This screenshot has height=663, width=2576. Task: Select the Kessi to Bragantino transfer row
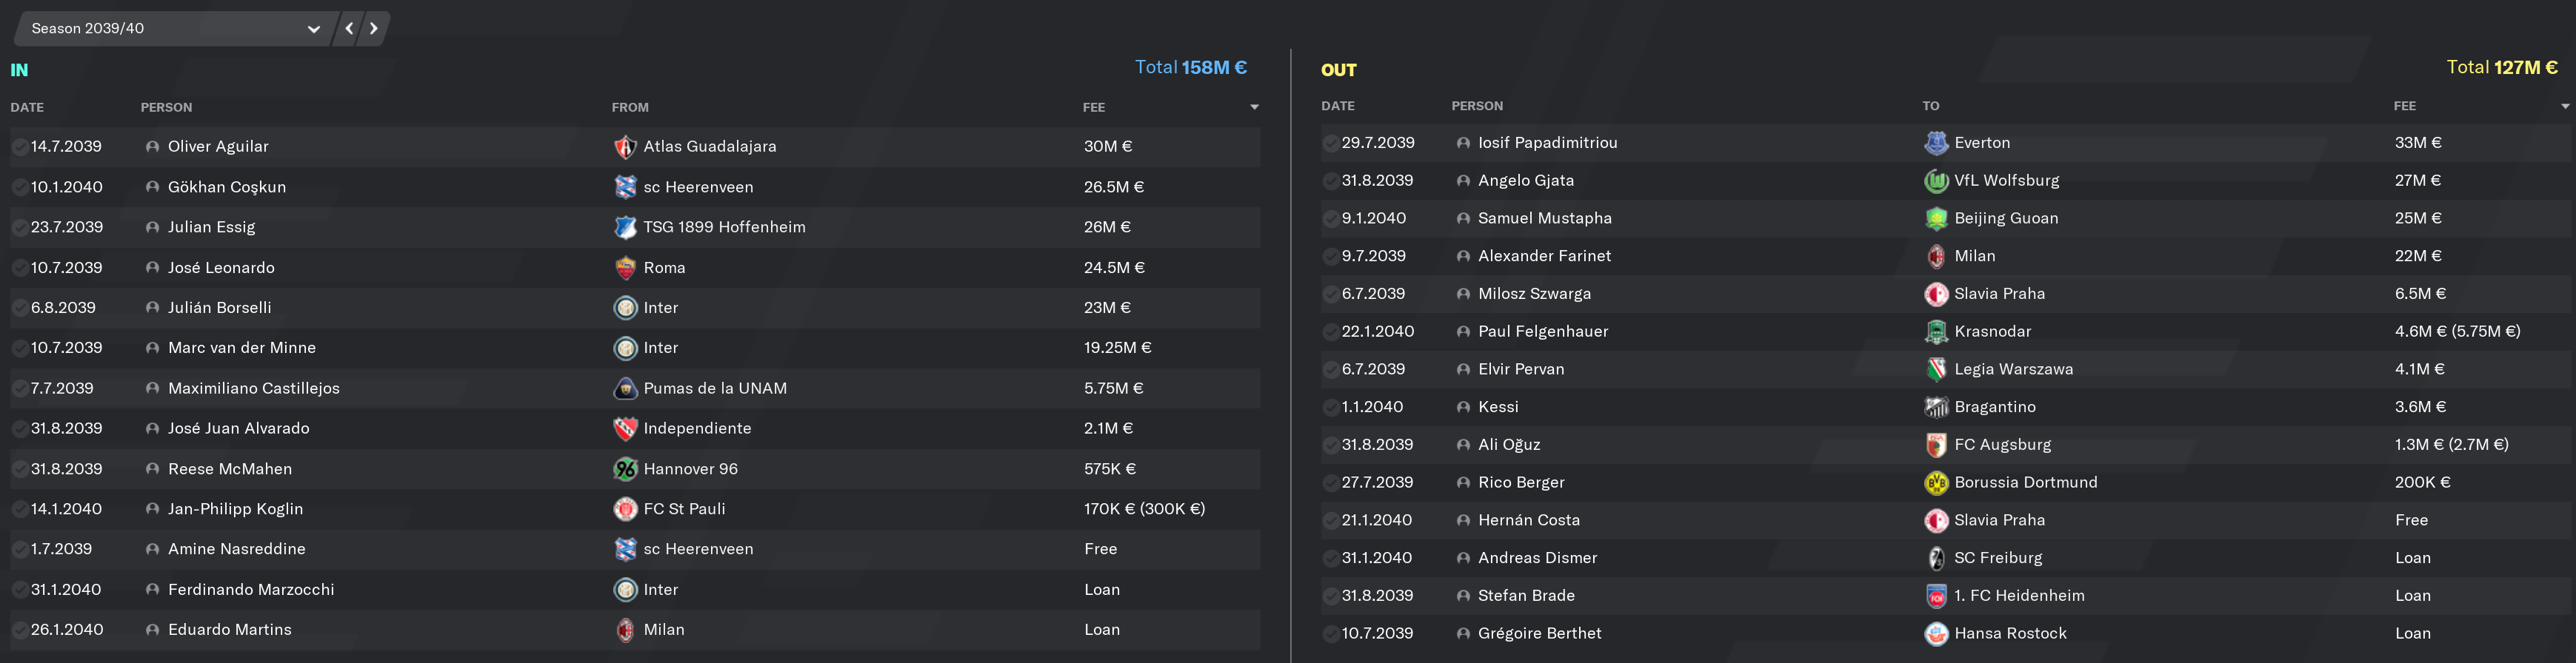(1945, 408)
